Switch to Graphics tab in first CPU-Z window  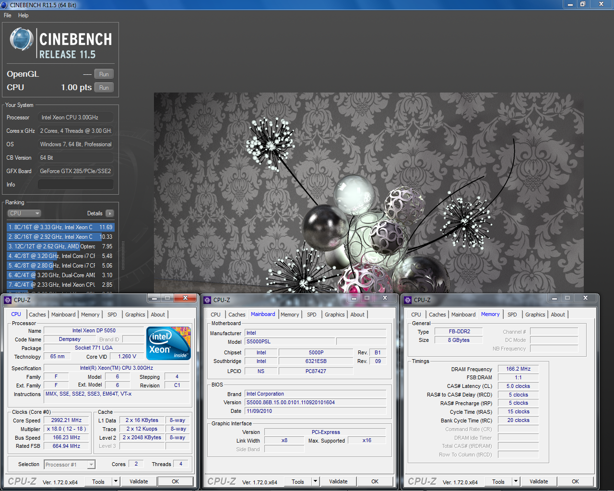[x=135, y=315]
